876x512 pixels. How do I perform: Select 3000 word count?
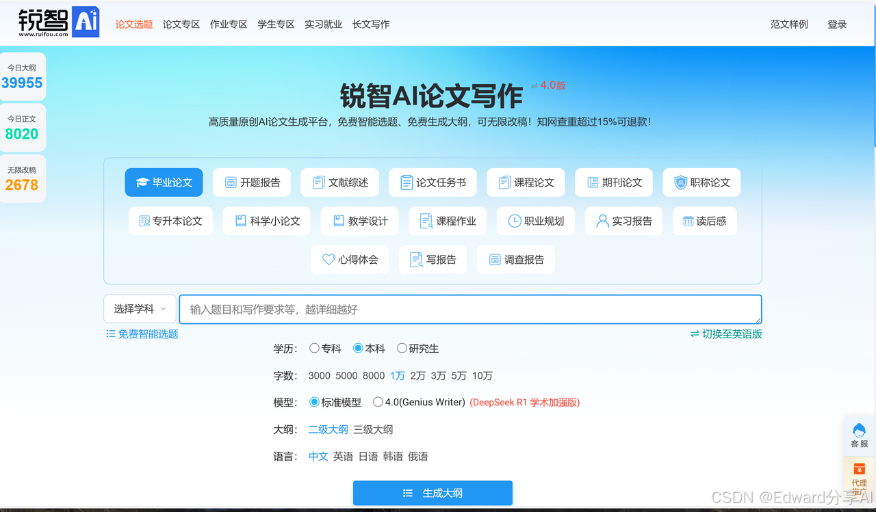click(x=320, y=375)
